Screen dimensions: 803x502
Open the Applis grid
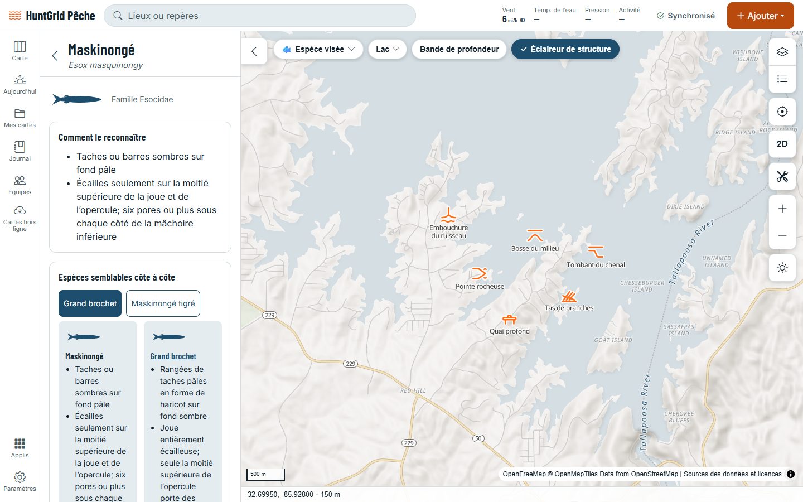(20, 448)
